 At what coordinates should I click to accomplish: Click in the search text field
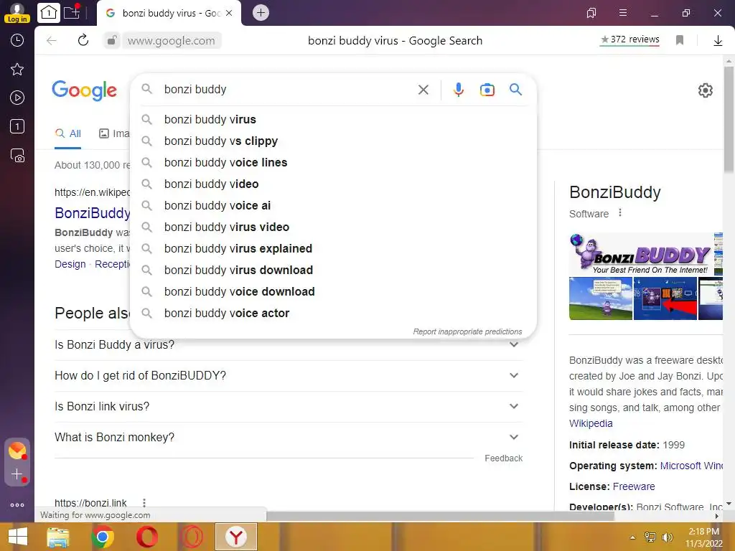pyautogui.click(x=286, y=90)
